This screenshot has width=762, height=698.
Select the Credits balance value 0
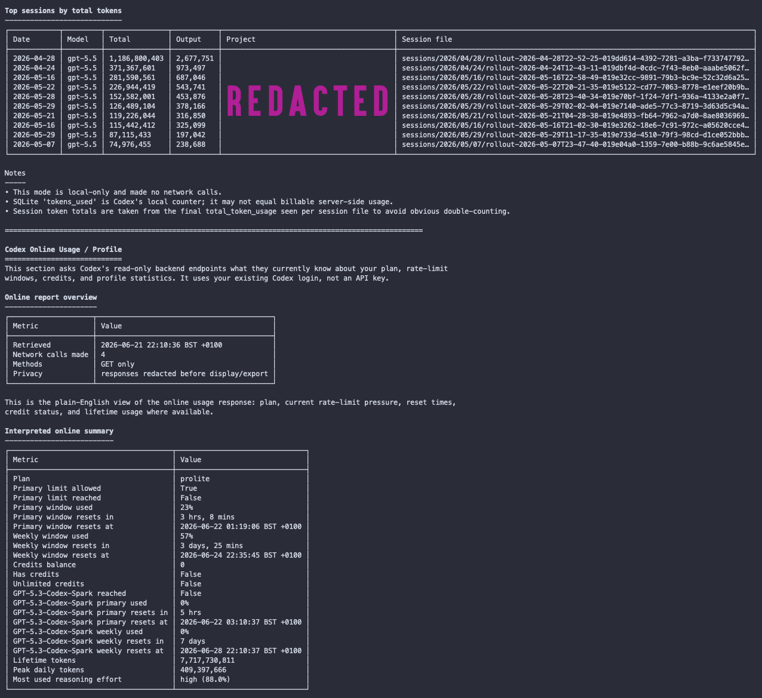(x=183, y=565)
